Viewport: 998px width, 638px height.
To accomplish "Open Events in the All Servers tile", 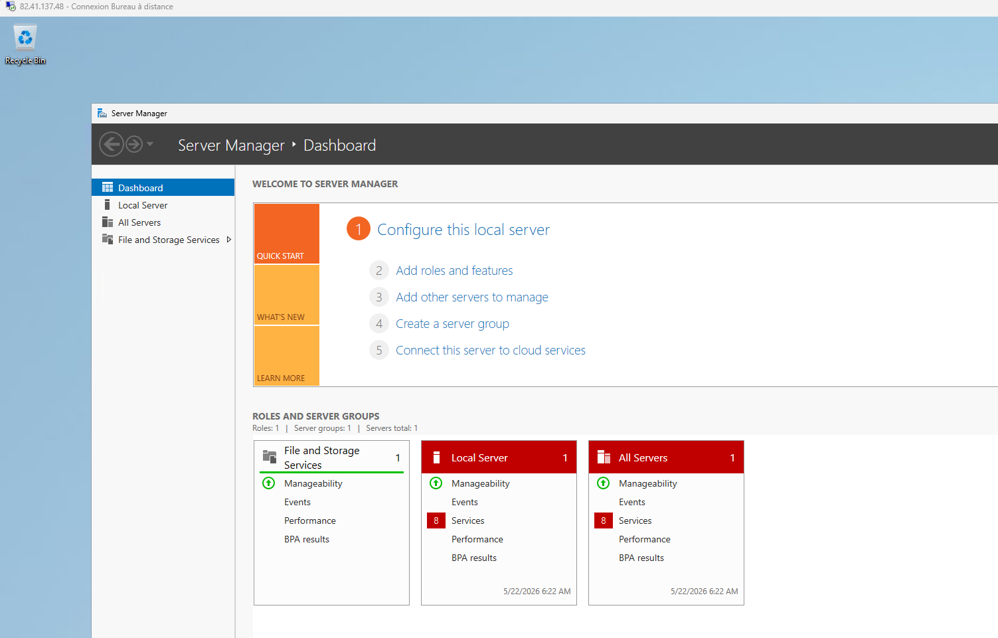I will [x=632, y=502].
